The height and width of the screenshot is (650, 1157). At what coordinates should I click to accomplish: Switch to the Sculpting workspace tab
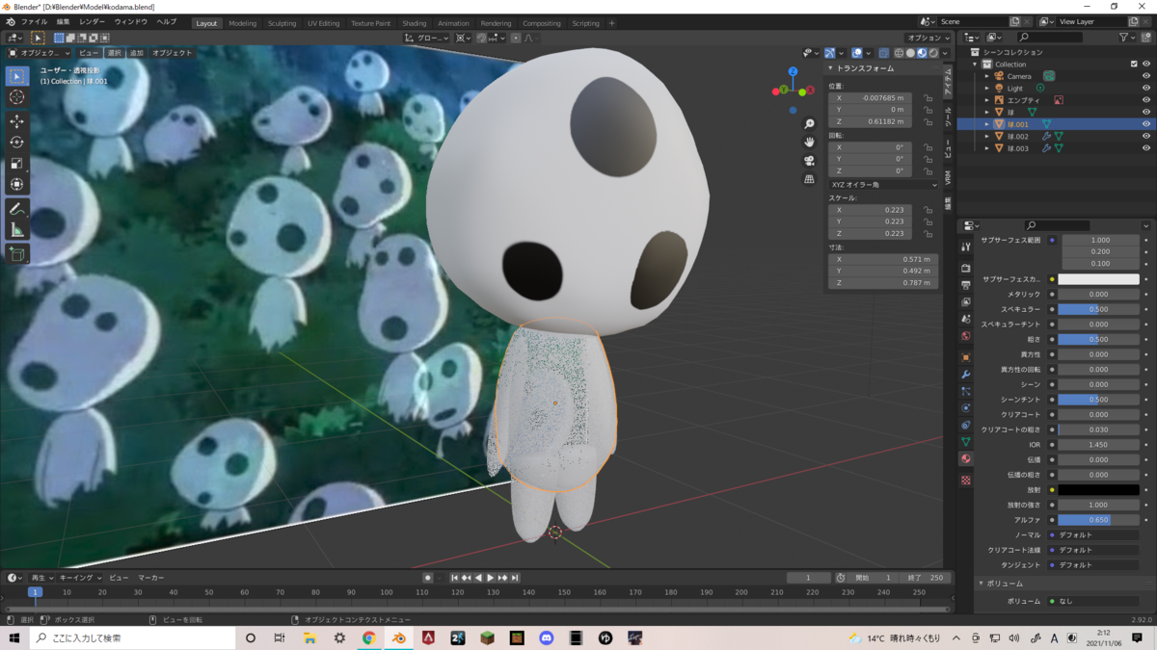click(x=282, y=23)
